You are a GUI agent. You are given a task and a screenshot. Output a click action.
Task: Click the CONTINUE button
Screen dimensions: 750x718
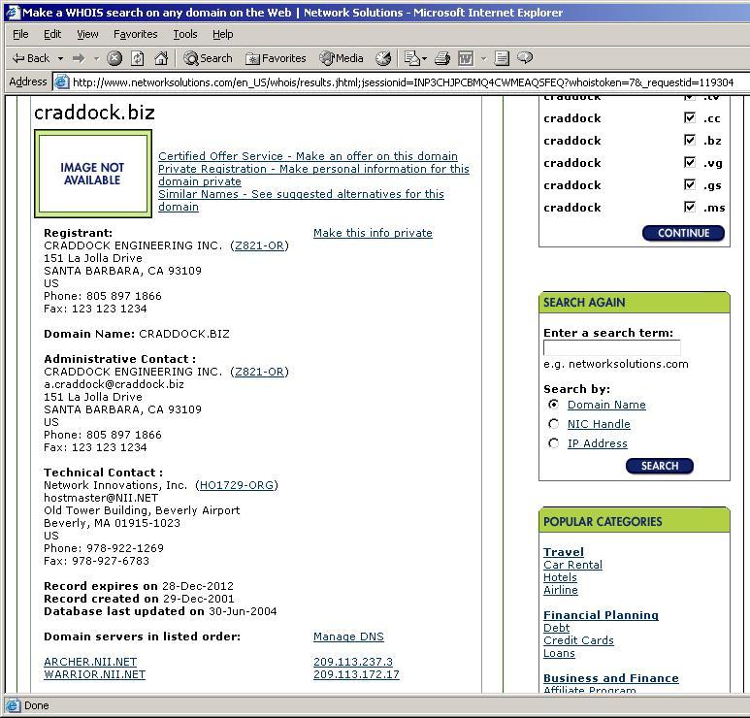683,233
